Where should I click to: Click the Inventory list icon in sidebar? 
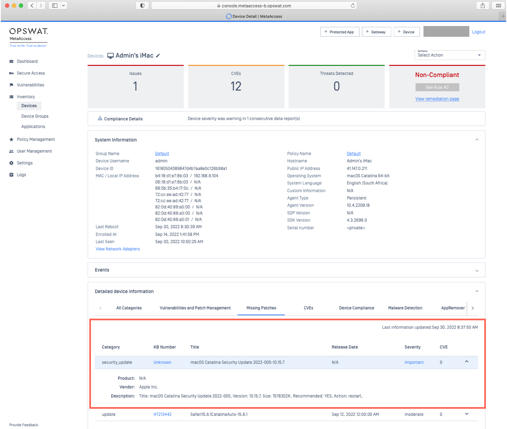pos(11,97)
